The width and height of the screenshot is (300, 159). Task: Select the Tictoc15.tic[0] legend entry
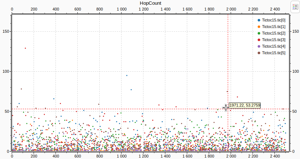272,20
